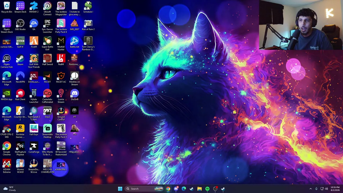Launch Marbles on Stream shortcut
Image resolution: width=343 pixels, height=193 pixels.
74,79
